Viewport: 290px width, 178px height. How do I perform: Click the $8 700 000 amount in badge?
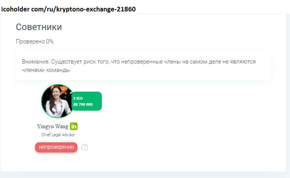pos(83,104)
